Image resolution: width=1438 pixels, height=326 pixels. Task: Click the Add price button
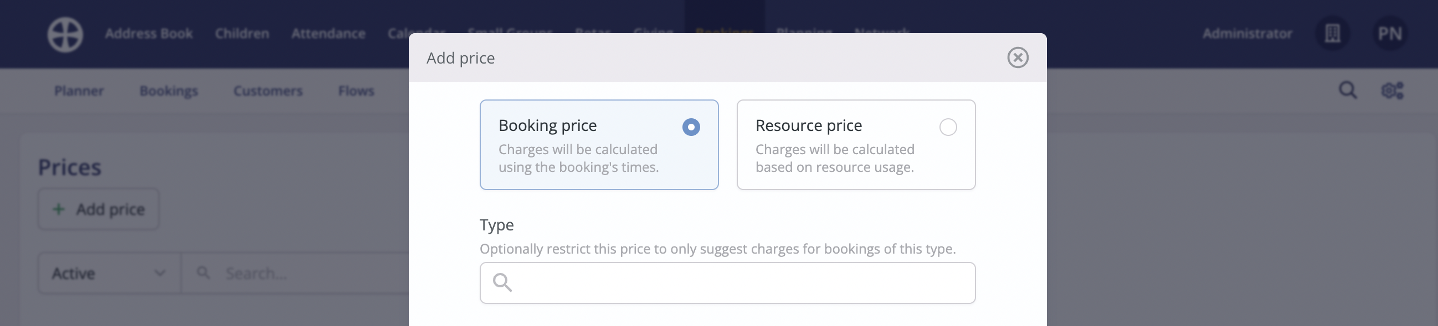pos(99,209)
